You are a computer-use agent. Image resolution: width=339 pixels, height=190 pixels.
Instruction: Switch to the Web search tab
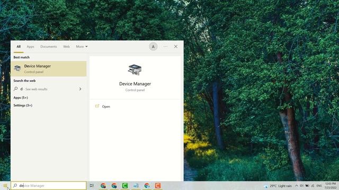pos(66,46)
